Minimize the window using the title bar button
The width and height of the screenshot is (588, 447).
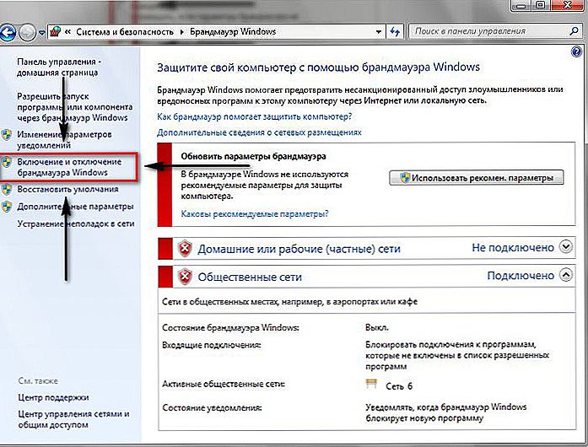point(521,5)
